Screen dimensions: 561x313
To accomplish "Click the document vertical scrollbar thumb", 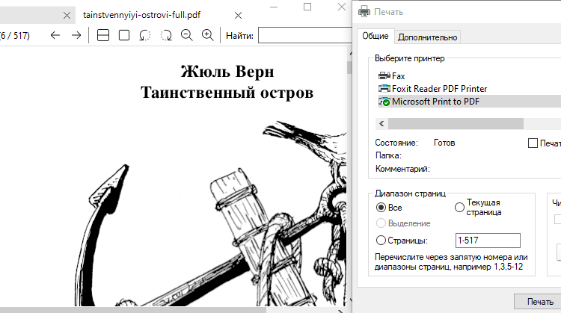I will tap(349, 67).
